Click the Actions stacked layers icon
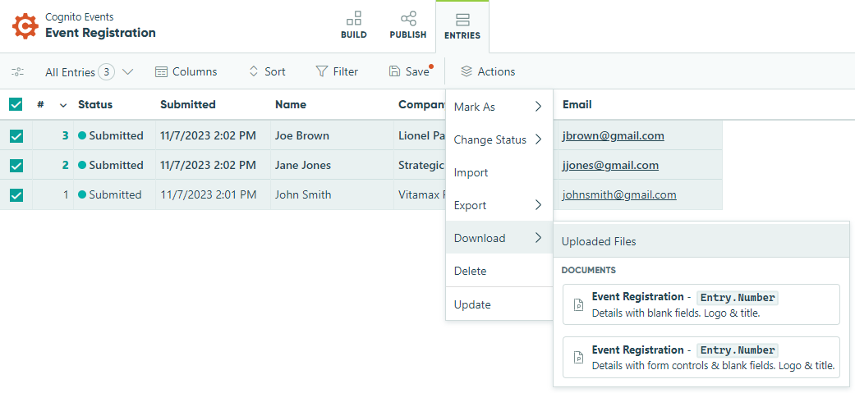Image resolution: width=855 pixels, height=393 pixels. [x=467, y=71]
